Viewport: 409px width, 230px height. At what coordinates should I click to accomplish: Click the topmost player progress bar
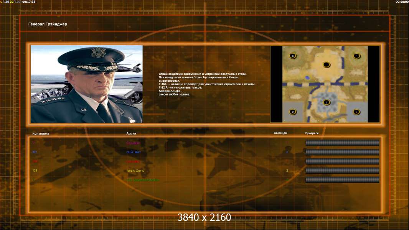tap(342, 143)
